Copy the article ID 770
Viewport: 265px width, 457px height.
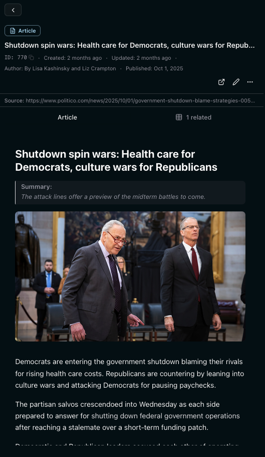pyautogui.click(x=32, y=58)
